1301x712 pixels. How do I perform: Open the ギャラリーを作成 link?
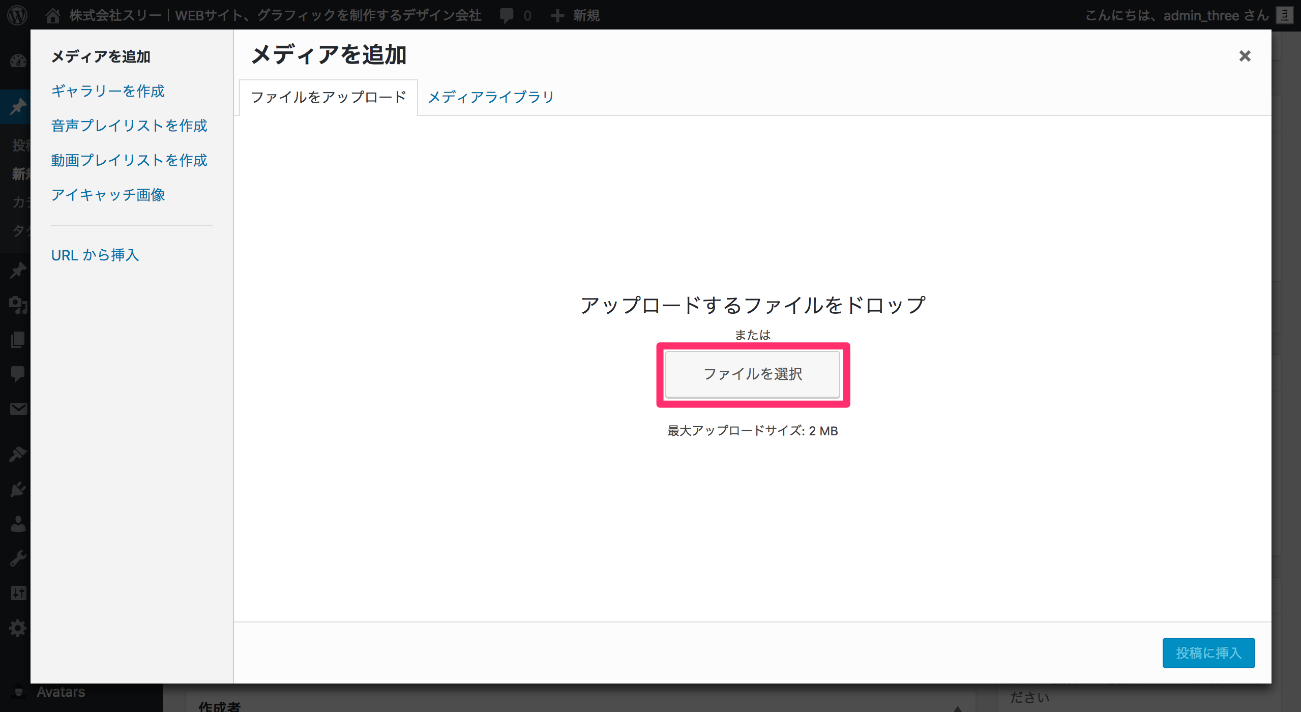click(x=108, y=91)
